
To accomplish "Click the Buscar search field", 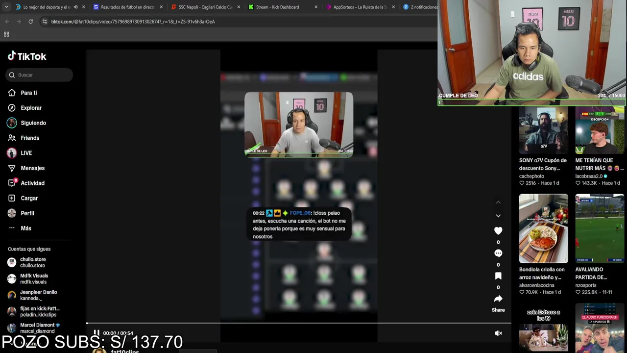I will click(39, 75).
